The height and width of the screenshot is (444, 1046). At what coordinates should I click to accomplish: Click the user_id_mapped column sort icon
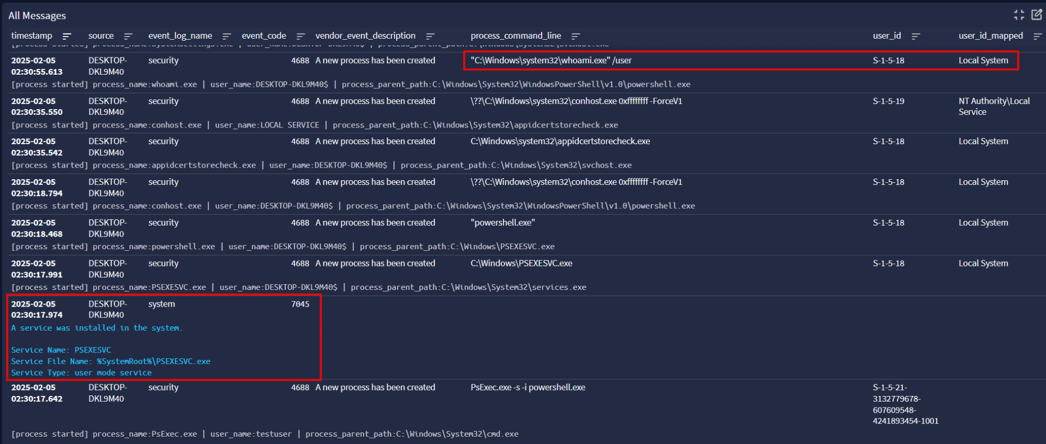(x=1037, y=36)
